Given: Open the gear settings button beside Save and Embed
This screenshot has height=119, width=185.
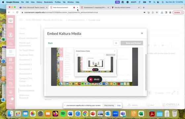Looking at the screenshot, I should point(116,43).
